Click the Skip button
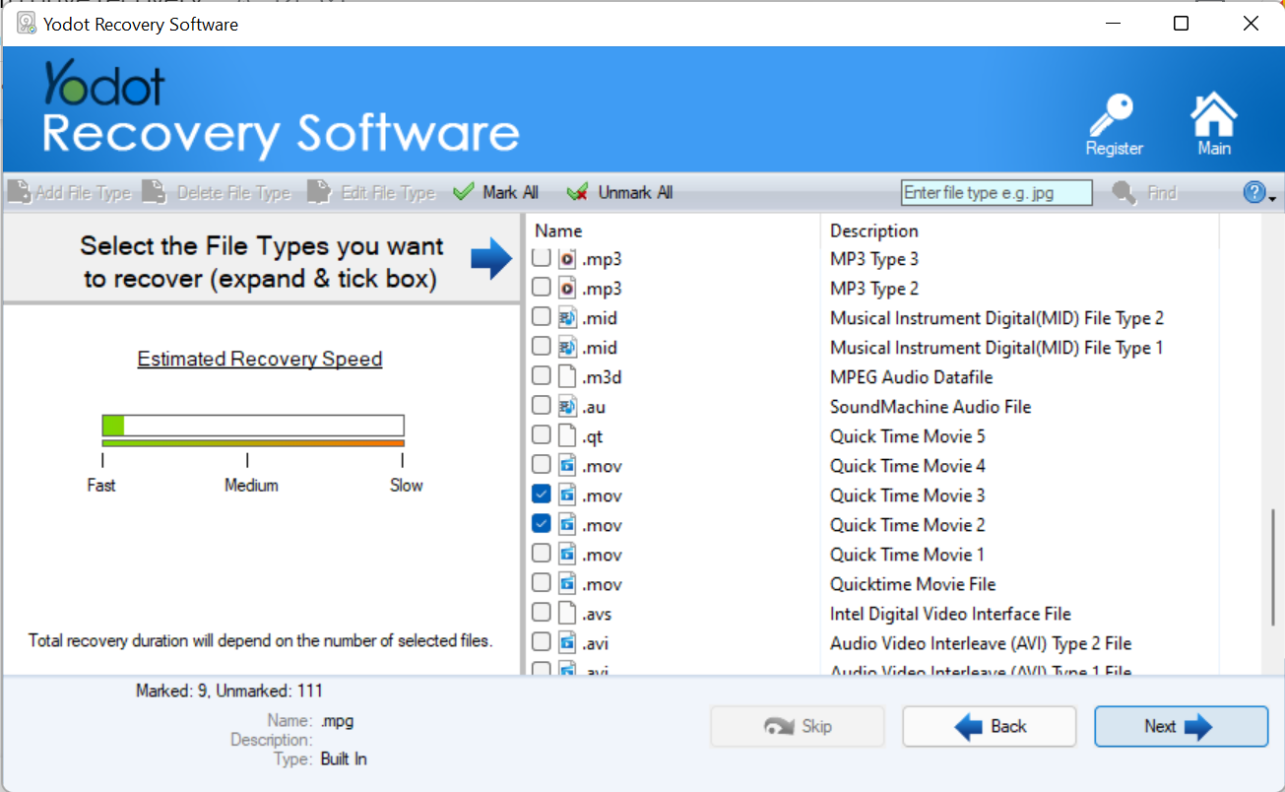Image resolution: width=1285 pixels, height=792 pixels. click(x=798, y=727)
